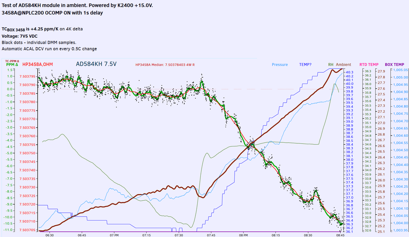The width and height of the screenshot is (409, 237).
Task: Click the '40.3' TEMP axis value
Action: click(x=349, y=72)
